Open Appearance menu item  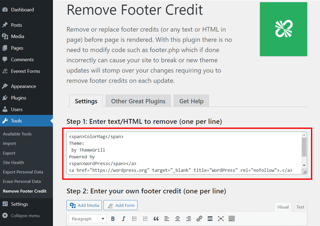(26, 86)
